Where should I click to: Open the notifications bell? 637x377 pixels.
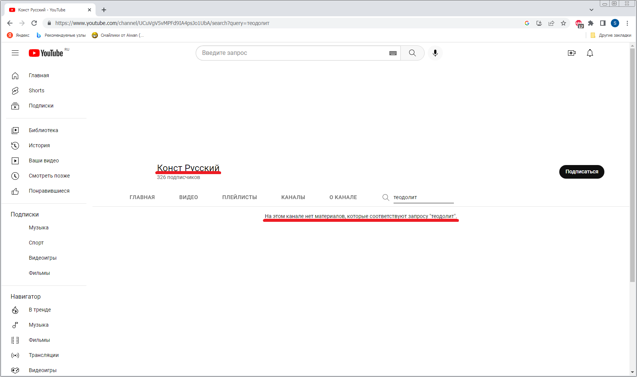point(590,53)
